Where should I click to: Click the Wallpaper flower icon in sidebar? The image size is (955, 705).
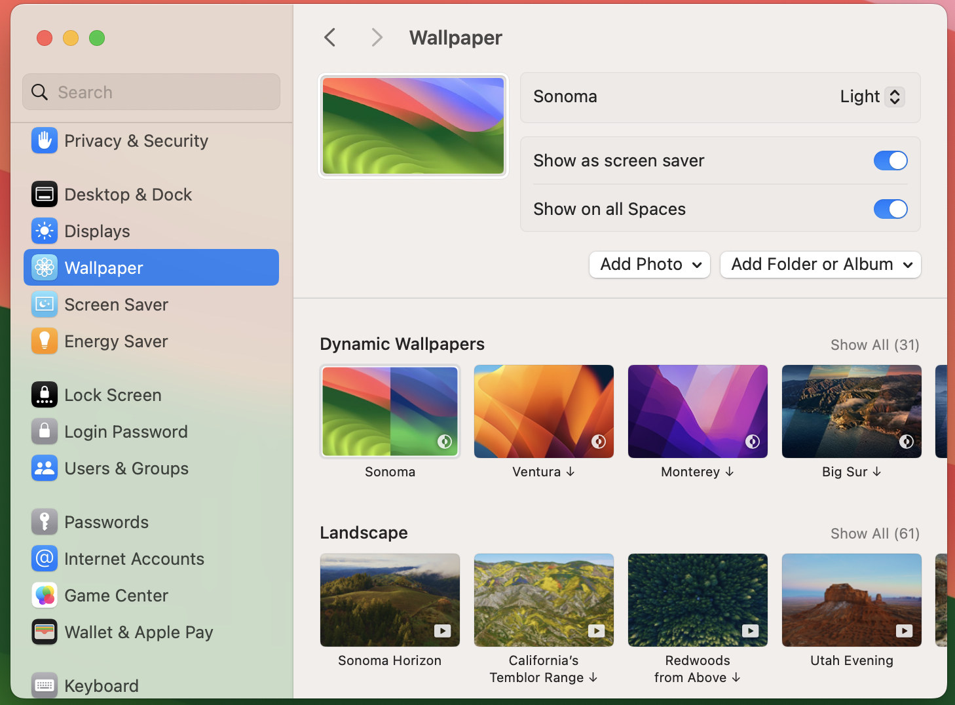click(x=45, y=267)
